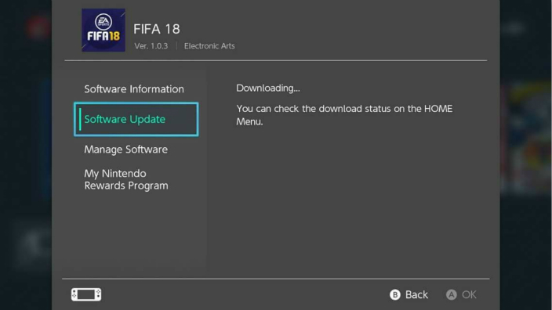Screen dimensions: 552x310
Task: Open the Software Information section
Action: [x=134, y=89]
